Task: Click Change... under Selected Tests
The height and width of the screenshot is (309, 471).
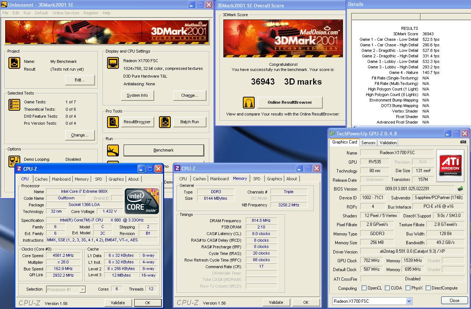Action: pyautogui.click(x=79, y=135)
